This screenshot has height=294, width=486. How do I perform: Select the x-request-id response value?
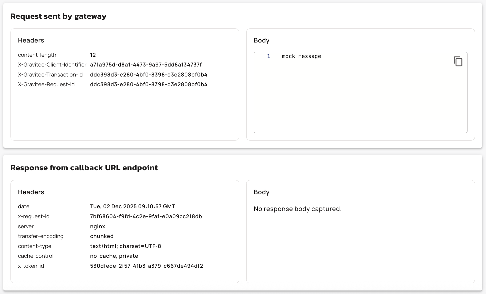(146, 216)
